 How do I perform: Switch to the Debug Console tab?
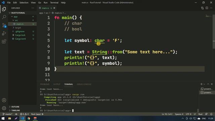click(x=84, y=84)
